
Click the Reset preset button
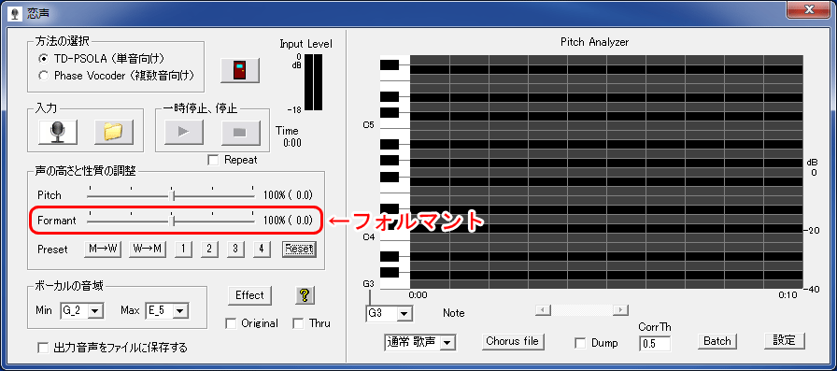(x=299, y=249)
